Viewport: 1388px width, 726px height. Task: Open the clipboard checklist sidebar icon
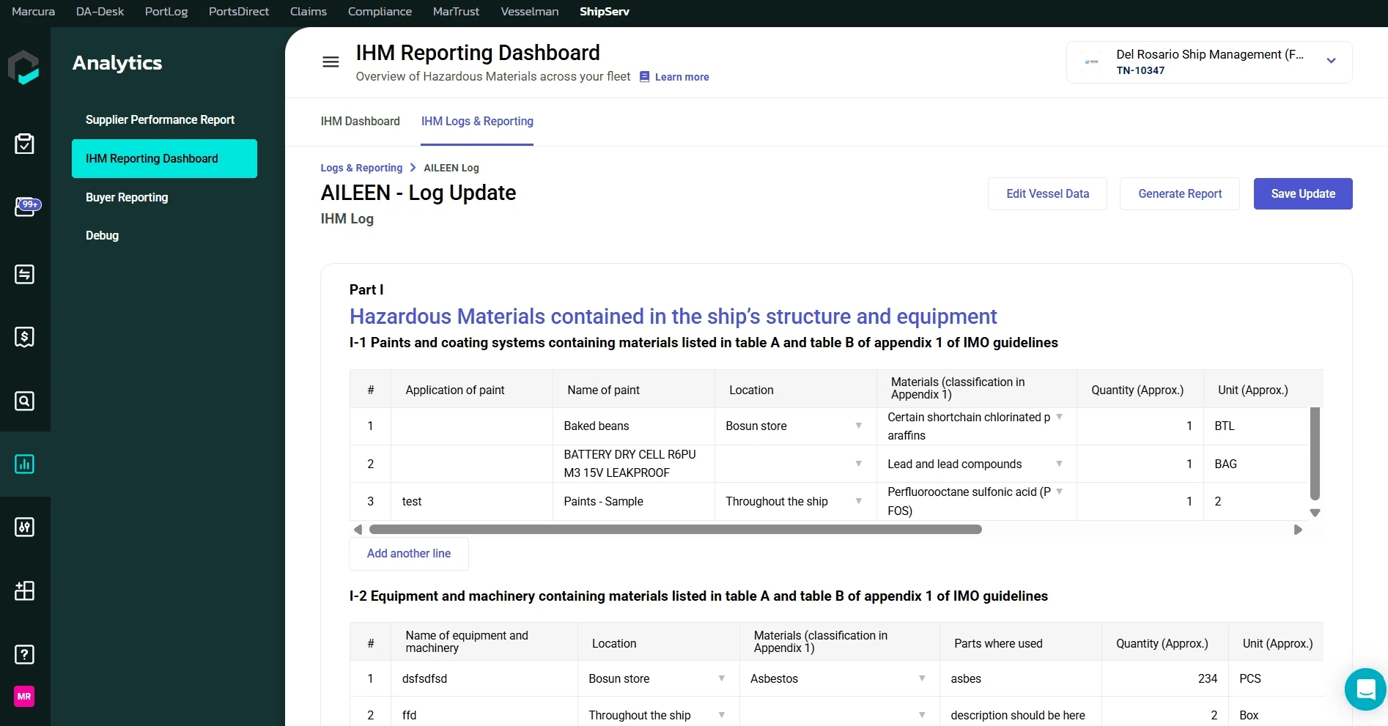click(x=24, y=144)
